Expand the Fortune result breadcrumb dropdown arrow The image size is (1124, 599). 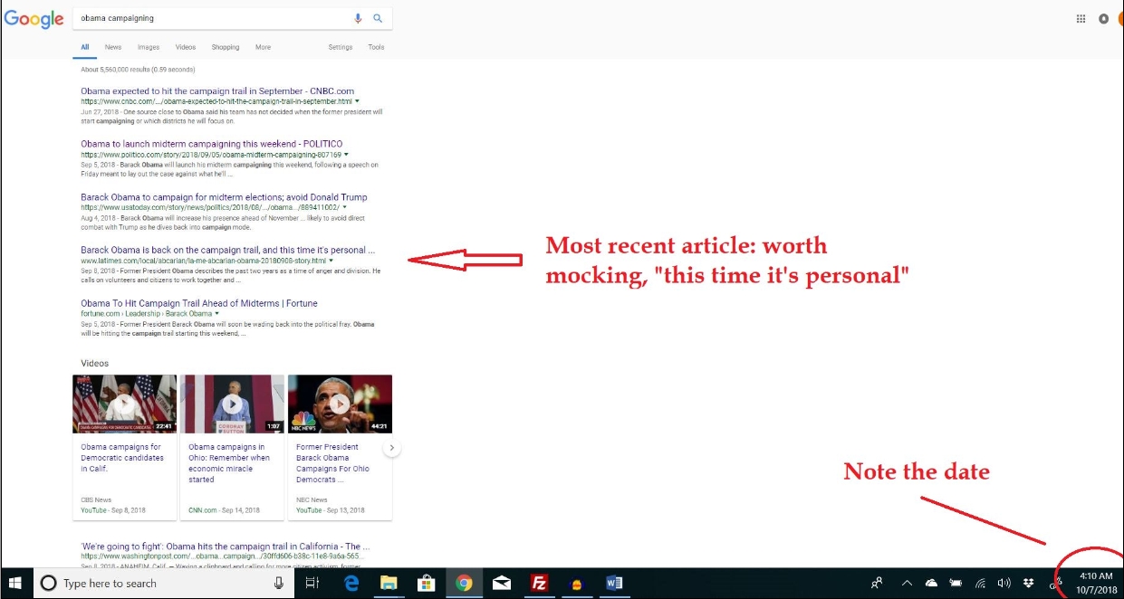tap(217, 314)
